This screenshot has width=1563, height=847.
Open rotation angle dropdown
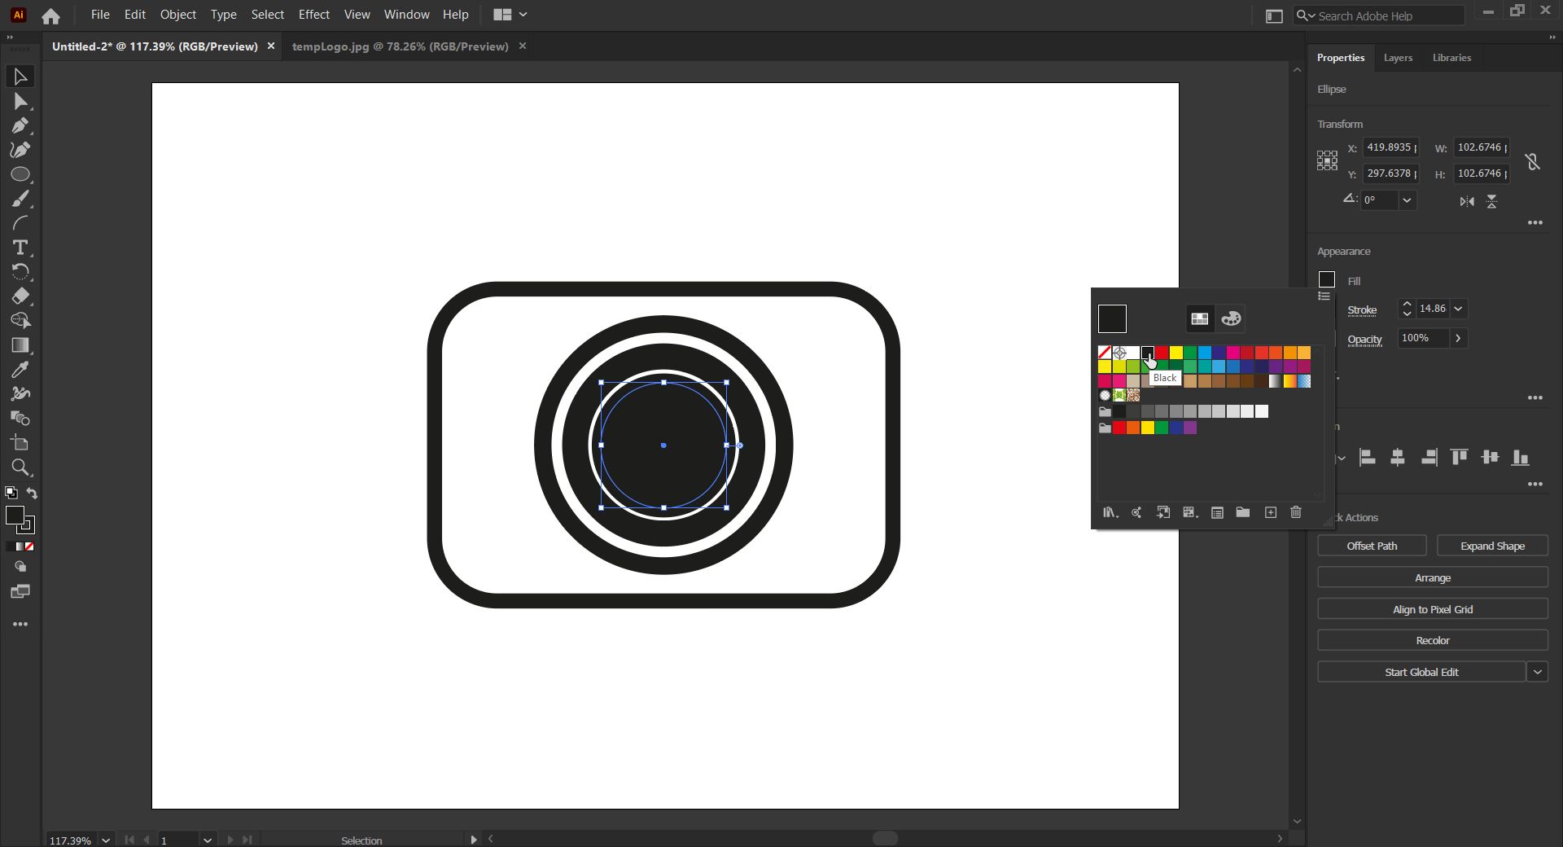pos(1407,200)
